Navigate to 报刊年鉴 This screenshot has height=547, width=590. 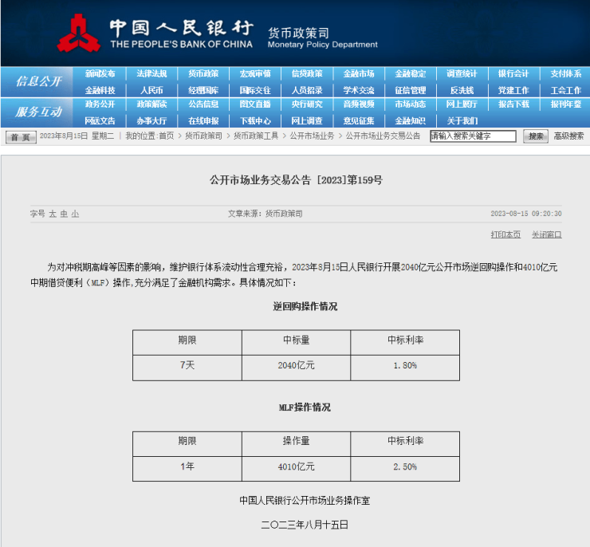coord(566,104)
